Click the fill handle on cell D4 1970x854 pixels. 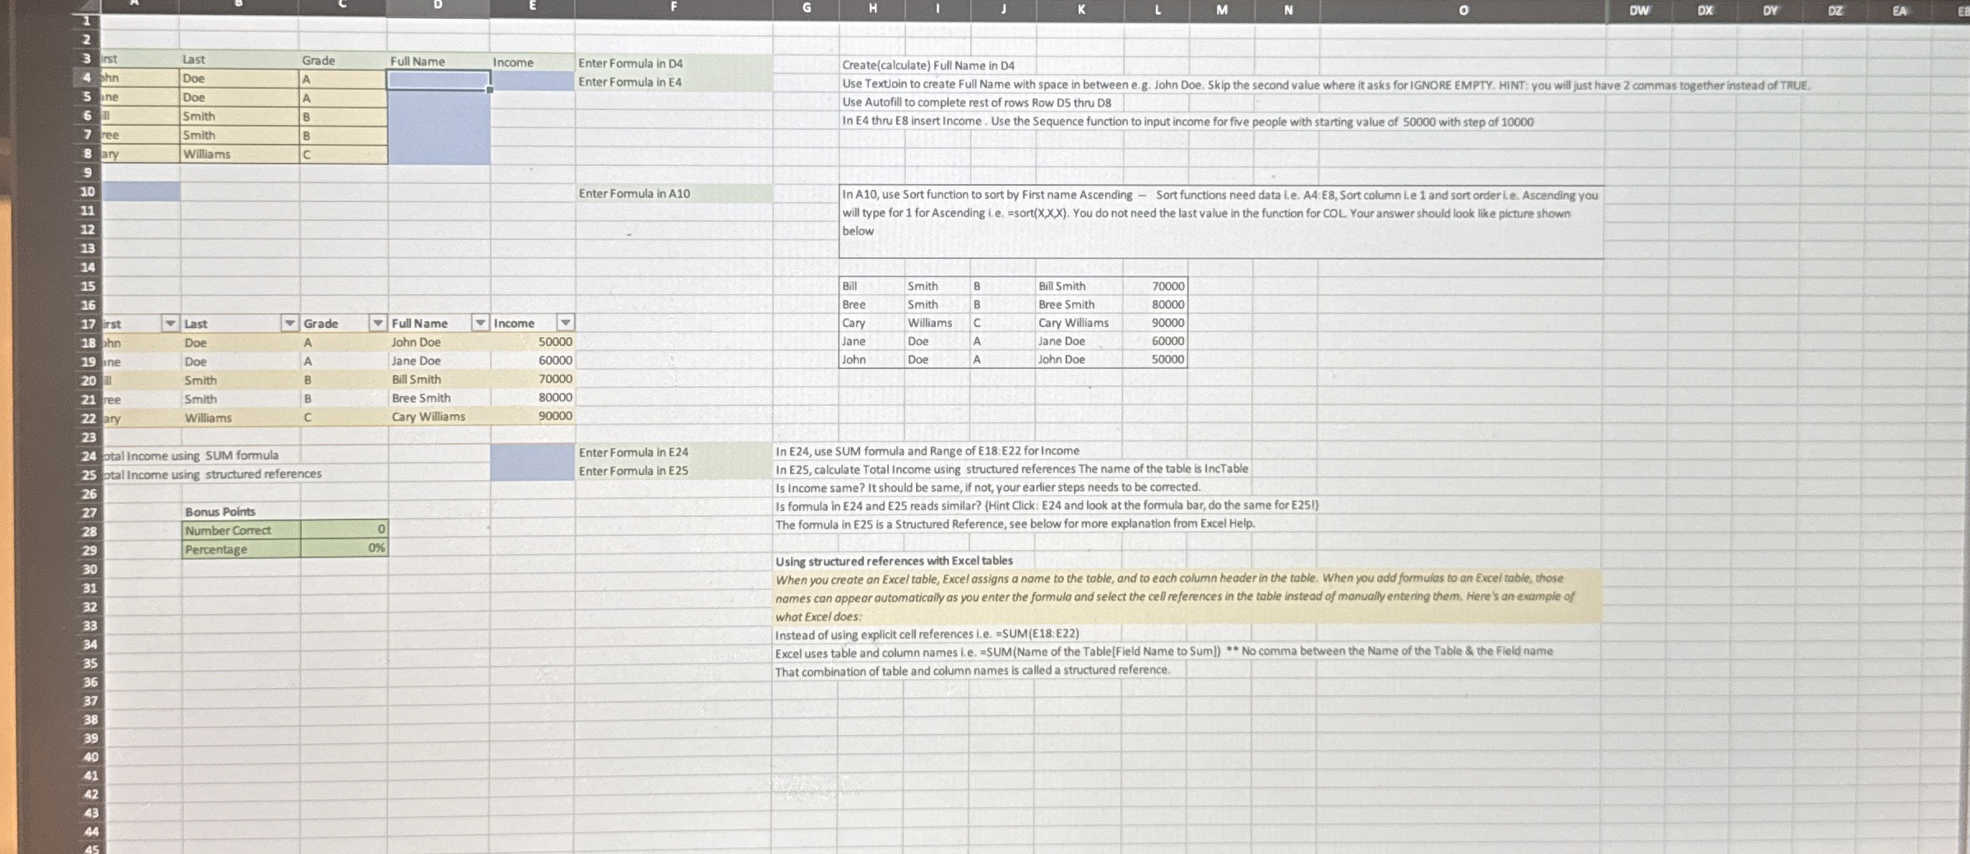[x=490, y=90]
